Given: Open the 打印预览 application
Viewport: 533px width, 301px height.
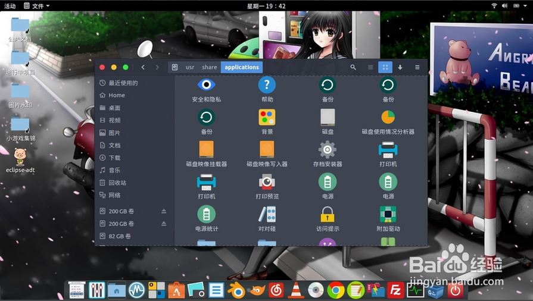Looking at the screenshot, I should coord(267,181).
